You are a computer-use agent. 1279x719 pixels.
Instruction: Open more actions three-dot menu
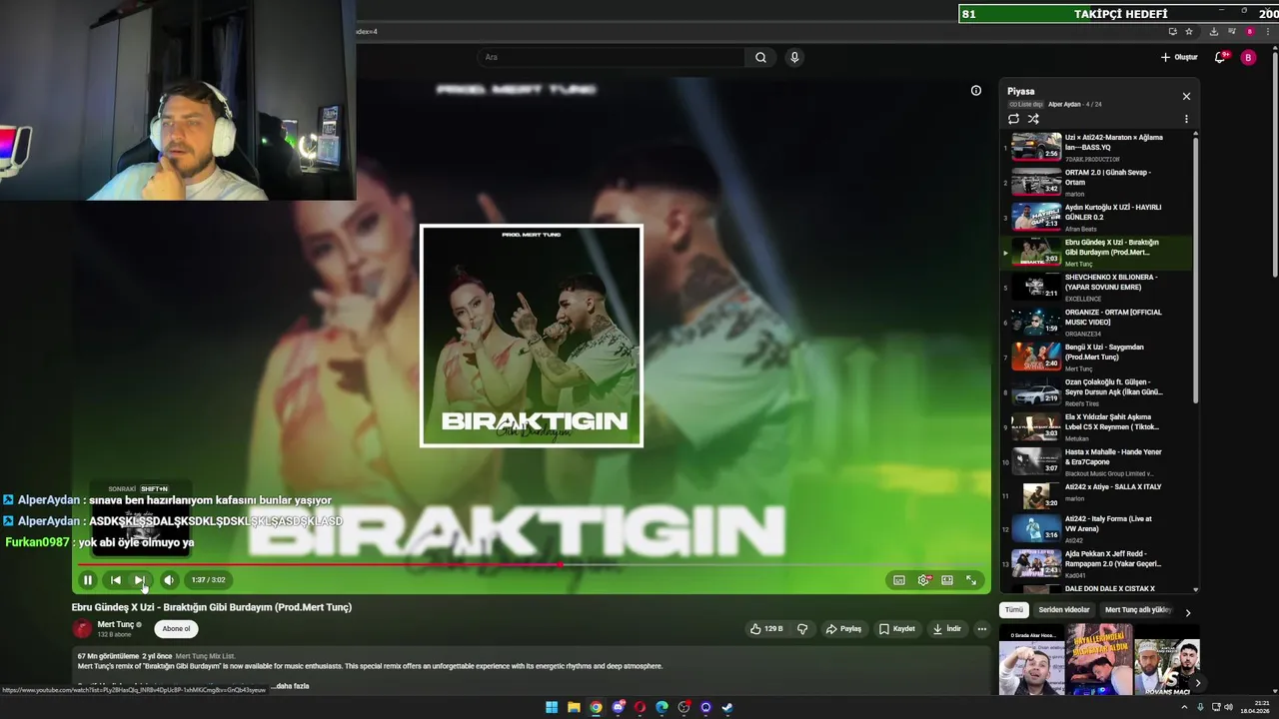pyautogui.click(x=982, y=629)
